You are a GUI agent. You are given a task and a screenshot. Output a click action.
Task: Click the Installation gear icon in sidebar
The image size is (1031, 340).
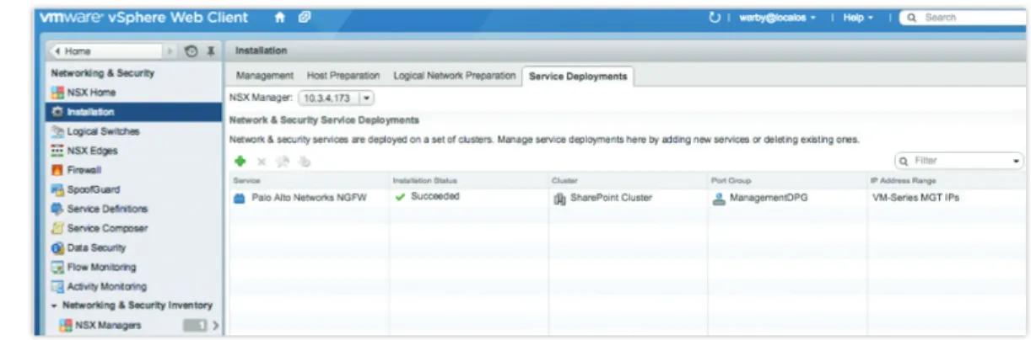pos(57,112)
